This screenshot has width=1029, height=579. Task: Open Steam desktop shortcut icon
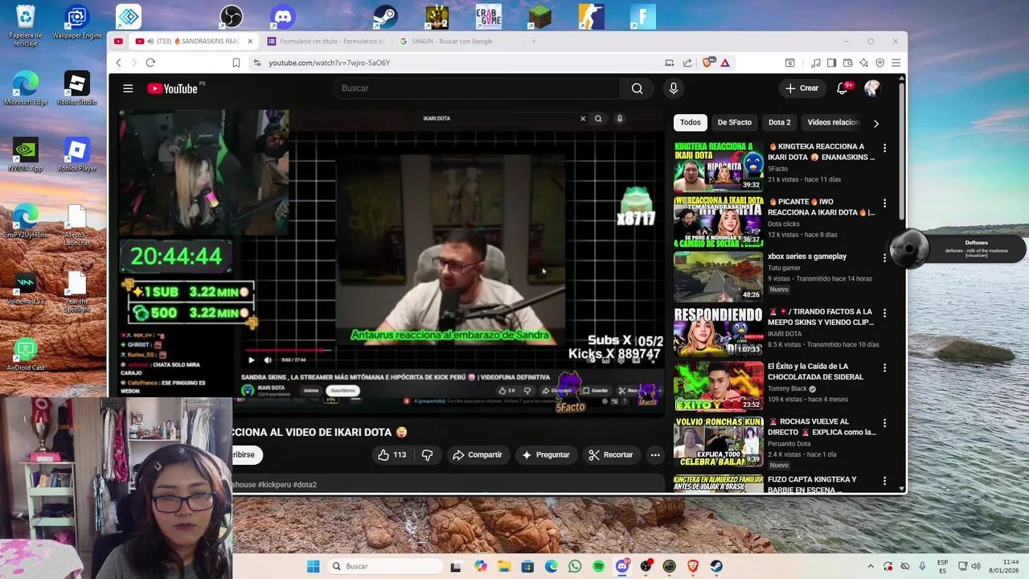point(385,16)
